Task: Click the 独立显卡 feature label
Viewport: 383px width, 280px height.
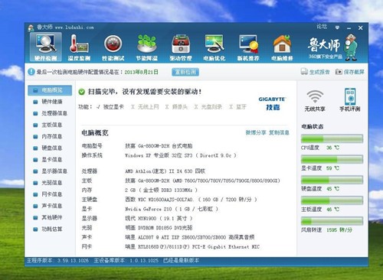Action: (x=113, y=107)
